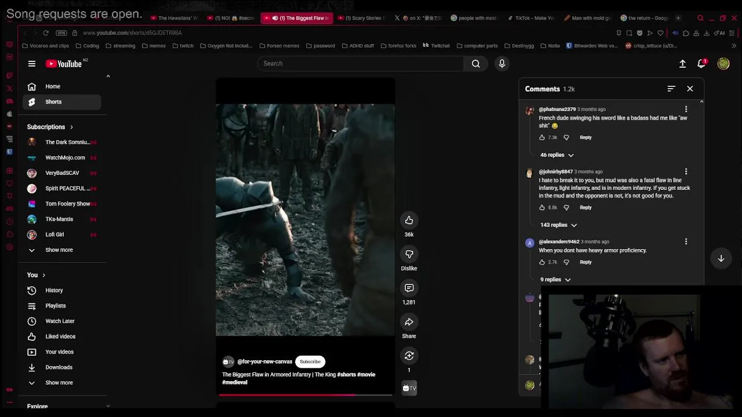Submit search with magnifier button
This screenshot has height=417, width=742.
[x=476, y=64]
